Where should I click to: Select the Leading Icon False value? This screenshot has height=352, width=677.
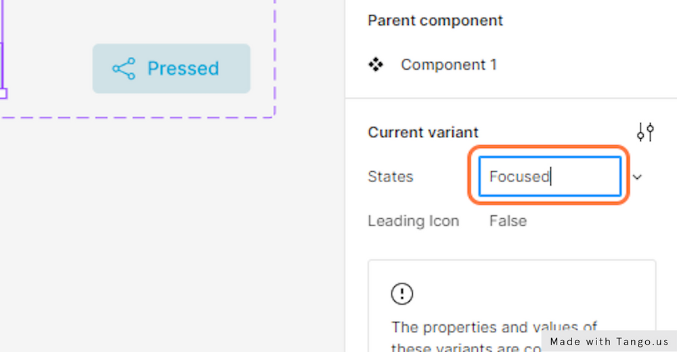pos(508,221)
